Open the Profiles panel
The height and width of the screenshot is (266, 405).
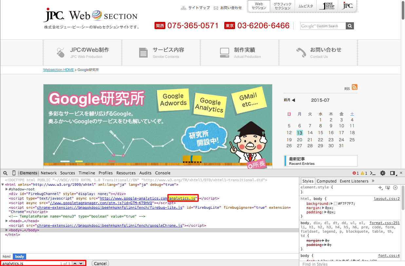105,173
